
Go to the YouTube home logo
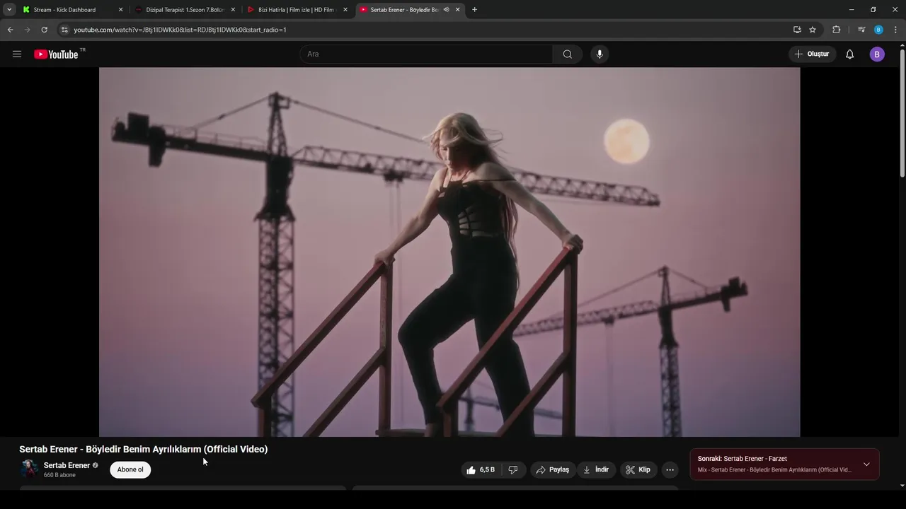coord(57,54)
